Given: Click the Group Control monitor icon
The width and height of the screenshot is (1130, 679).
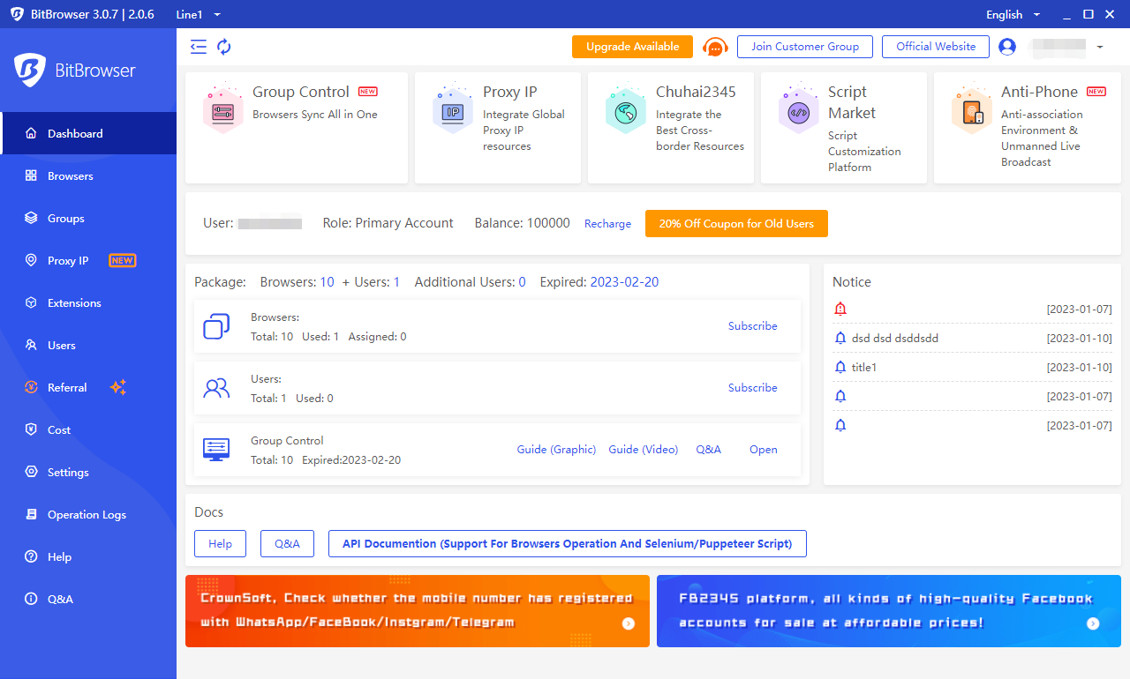Looking at the screenshot, I should click(x=216, y=450).
